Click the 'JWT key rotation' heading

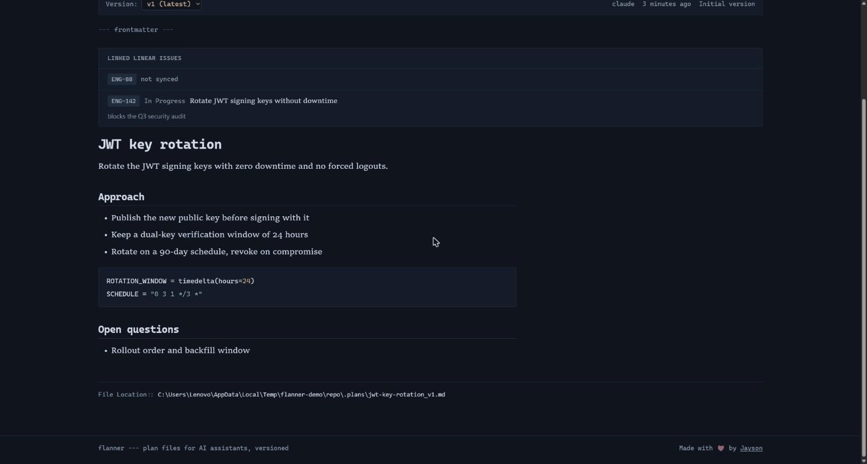pos(160,144)
